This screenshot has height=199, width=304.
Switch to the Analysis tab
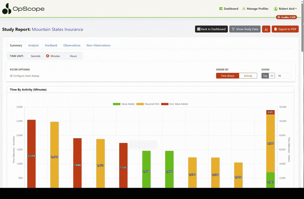pos(34,45)
